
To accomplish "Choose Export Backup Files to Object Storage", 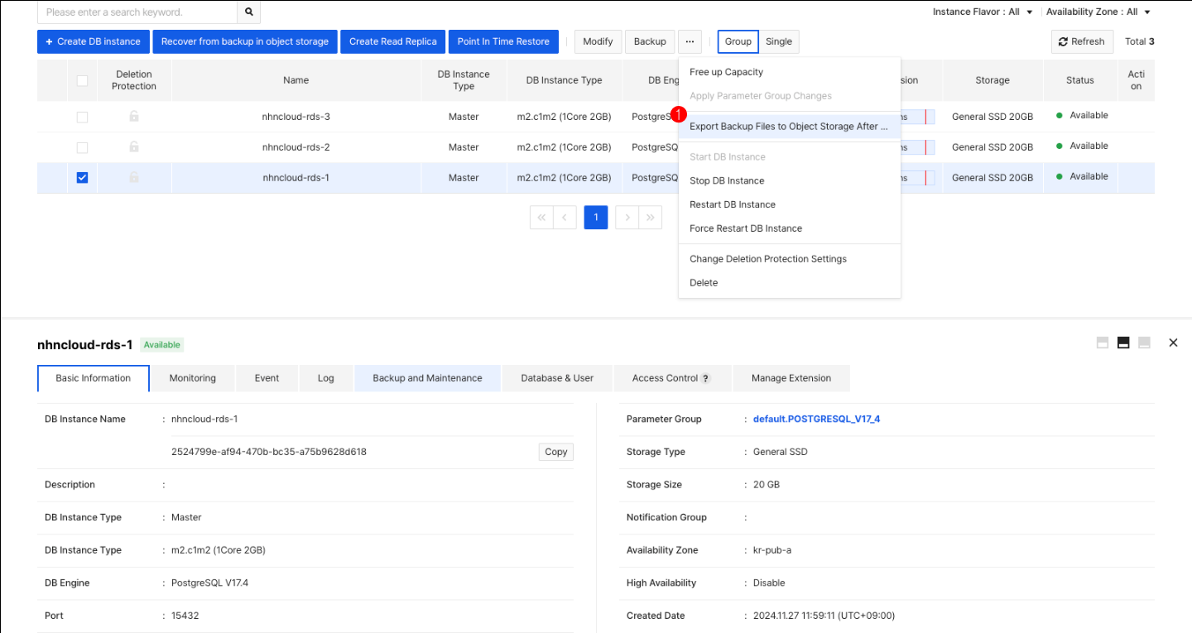I will (x=789, y=127).
